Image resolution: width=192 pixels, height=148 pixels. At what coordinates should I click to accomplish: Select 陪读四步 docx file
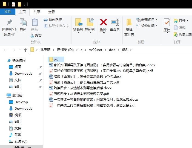pyautogui.click(x=80, y=88)
